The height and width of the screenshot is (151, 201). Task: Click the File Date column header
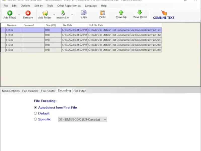click(74, 25)
